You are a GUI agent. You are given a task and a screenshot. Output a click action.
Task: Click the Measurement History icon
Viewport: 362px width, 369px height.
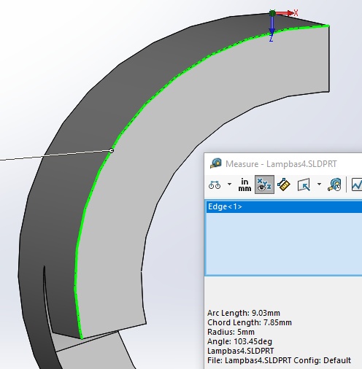[x=334, y=184]
